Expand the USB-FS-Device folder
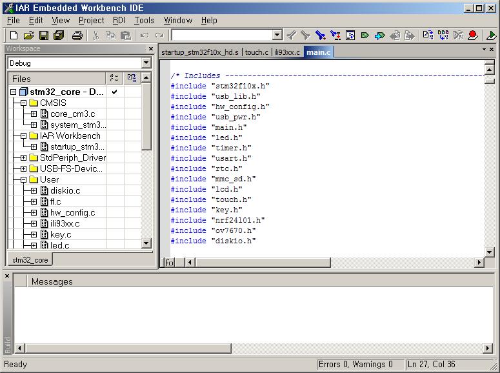500x373 pixels. coord(23,169)
